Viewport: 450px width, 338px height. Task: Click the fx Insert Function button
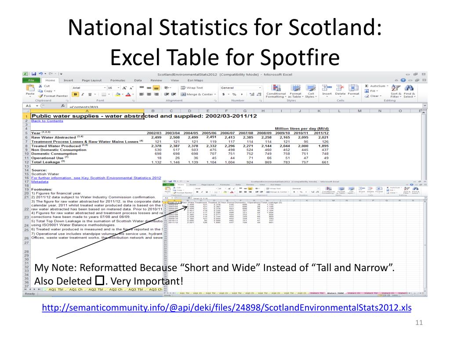tap(63, 106)
